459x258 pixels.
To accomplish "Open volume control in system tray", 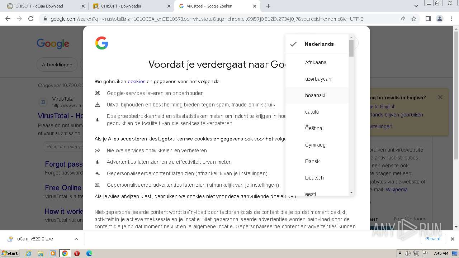I will click(408, 253).
